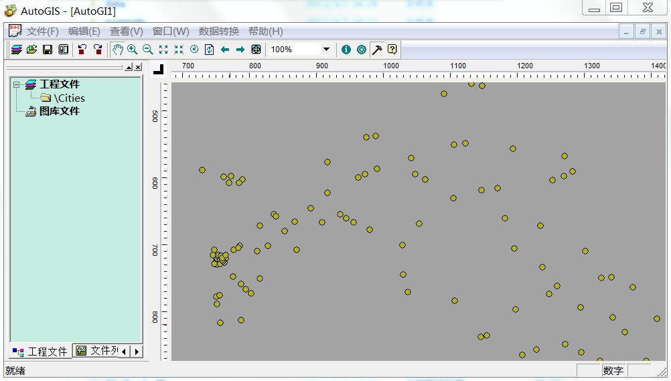Select the 图库文件 tree item
This screenshot has height=381, width=671.
59,111
